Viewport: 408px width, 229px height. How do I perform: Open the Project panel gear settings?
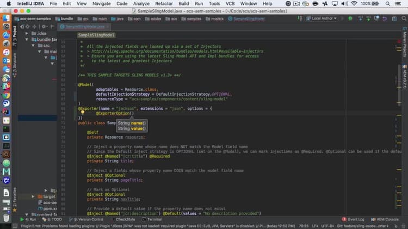coord(44,27)
